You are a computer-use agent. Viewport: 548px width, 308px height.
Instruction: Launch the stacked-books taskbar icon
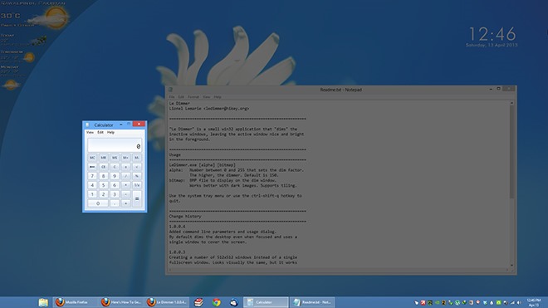tap(198, 302)
